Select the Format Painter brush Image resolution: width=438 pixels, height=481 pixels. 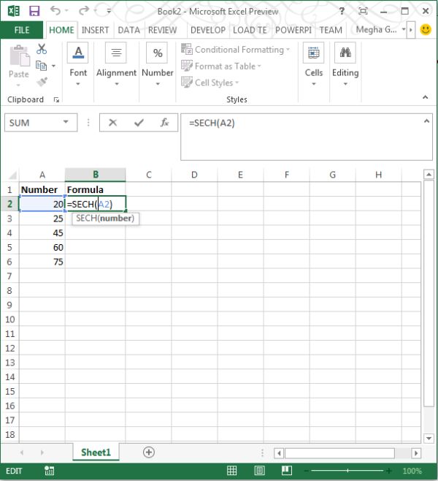42,82
